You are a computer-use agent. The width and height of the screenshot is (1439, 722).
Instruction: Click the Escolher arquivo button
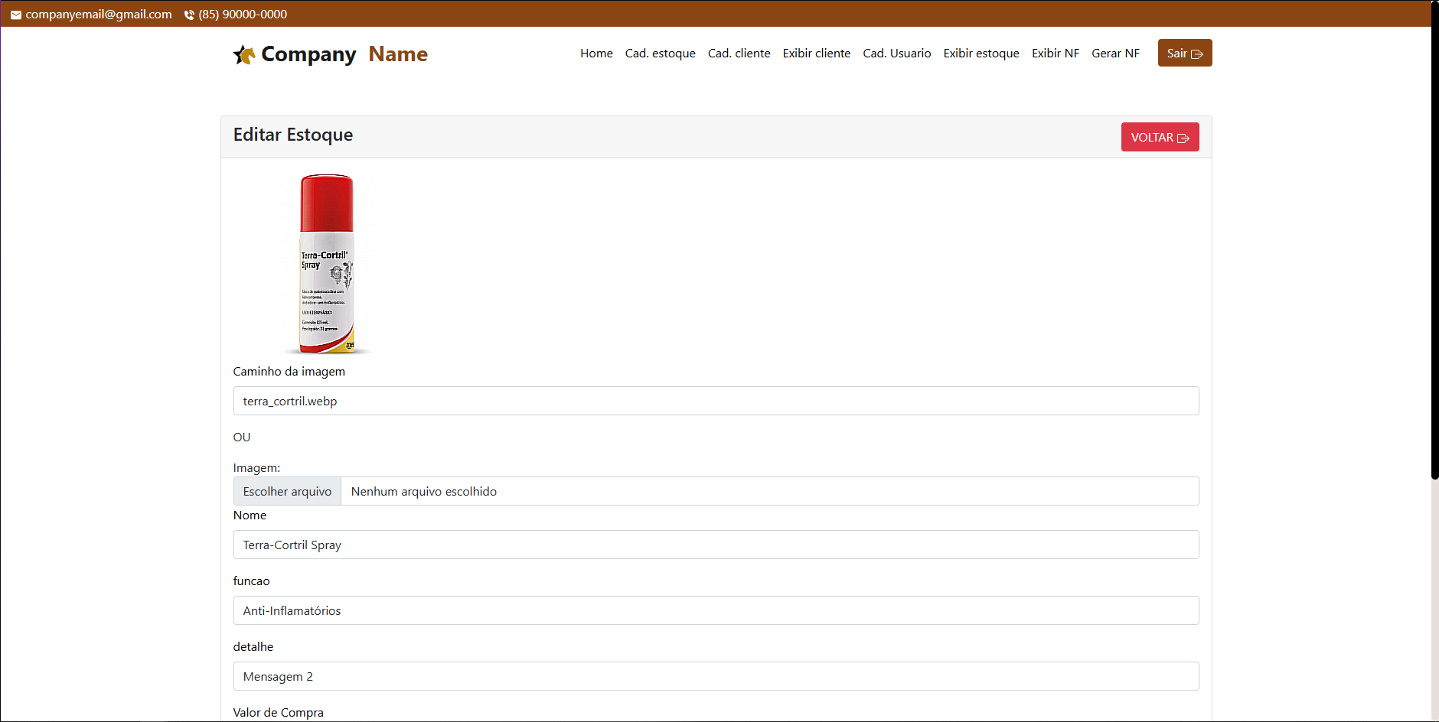click(287, 491)
